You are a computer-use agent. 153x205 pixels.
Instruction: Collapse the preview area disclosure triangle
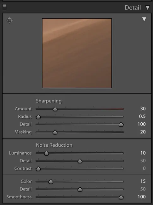point(144,19)
